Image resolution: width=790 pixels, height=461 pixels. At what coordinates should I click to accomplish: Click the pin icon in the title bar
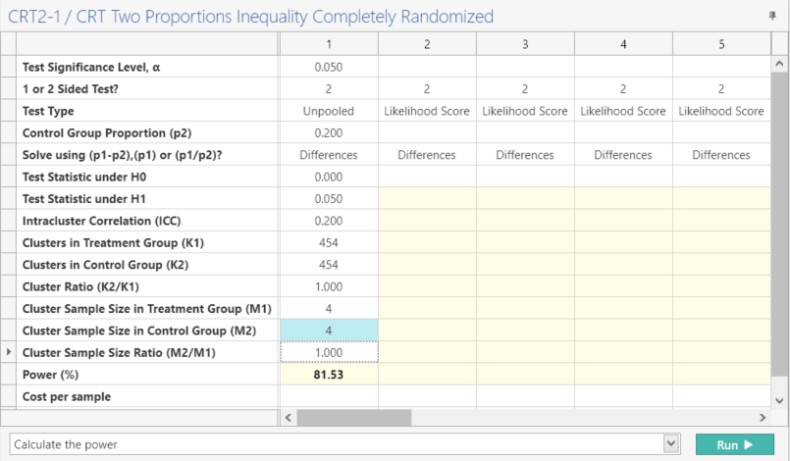772,16
